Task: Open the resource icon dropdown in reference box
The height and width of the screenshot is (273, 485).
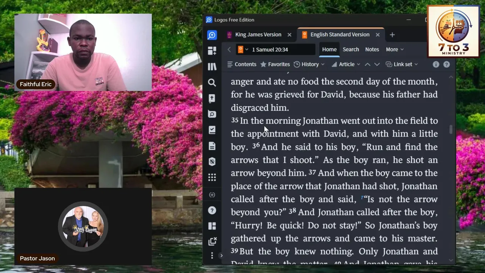Action: click(x=242, y=50)
